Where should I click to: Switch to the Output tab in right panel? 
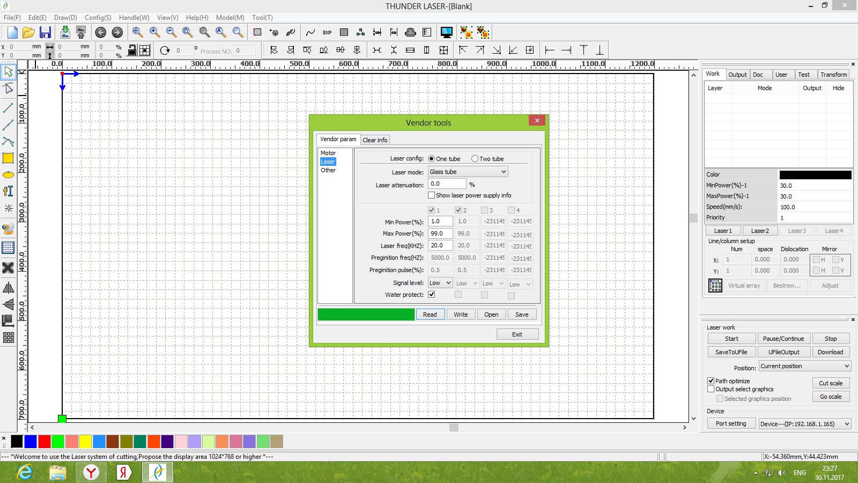737,75
